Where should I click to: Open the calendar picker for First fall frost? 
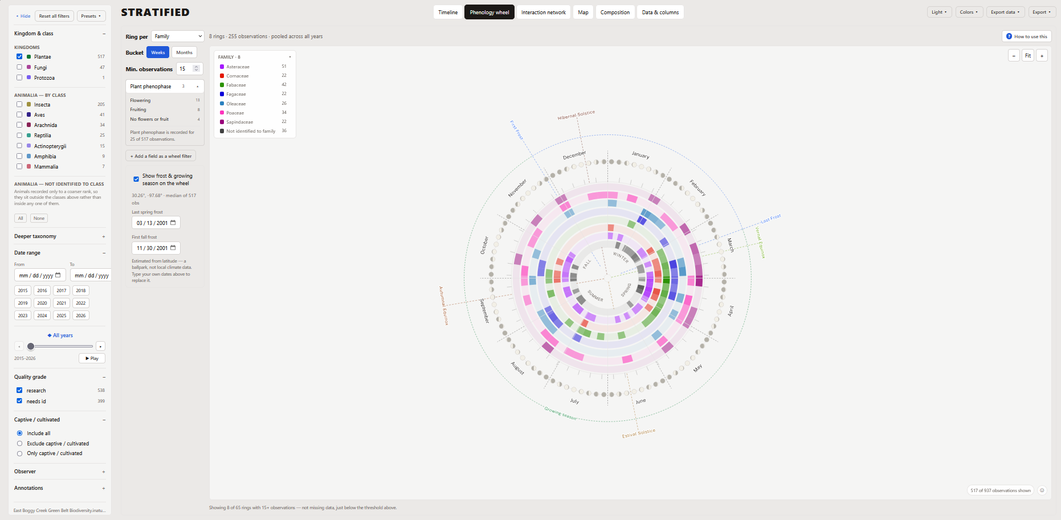[x=173, y=248]
